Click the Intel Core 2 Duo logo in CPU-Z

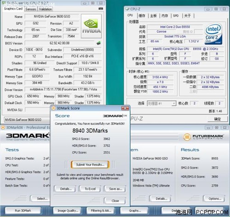coord(213,34)
